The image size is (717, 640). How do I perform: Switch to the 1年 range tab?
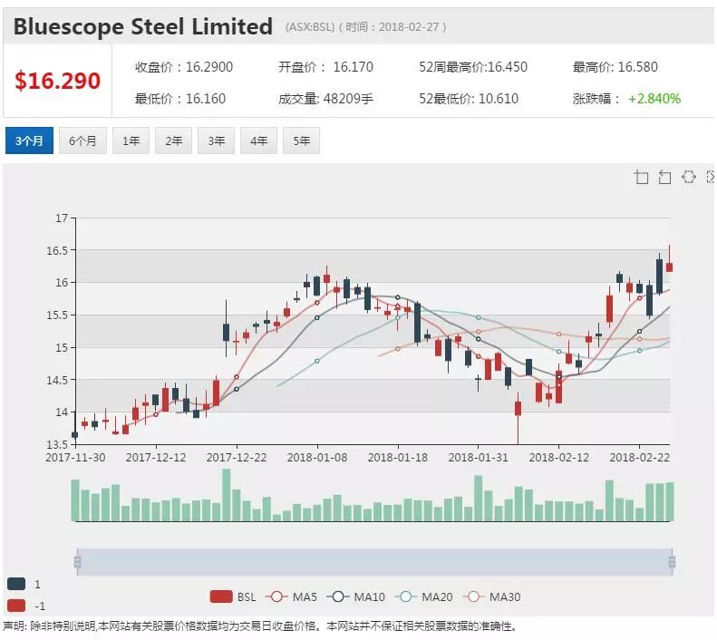pos(131,141)
